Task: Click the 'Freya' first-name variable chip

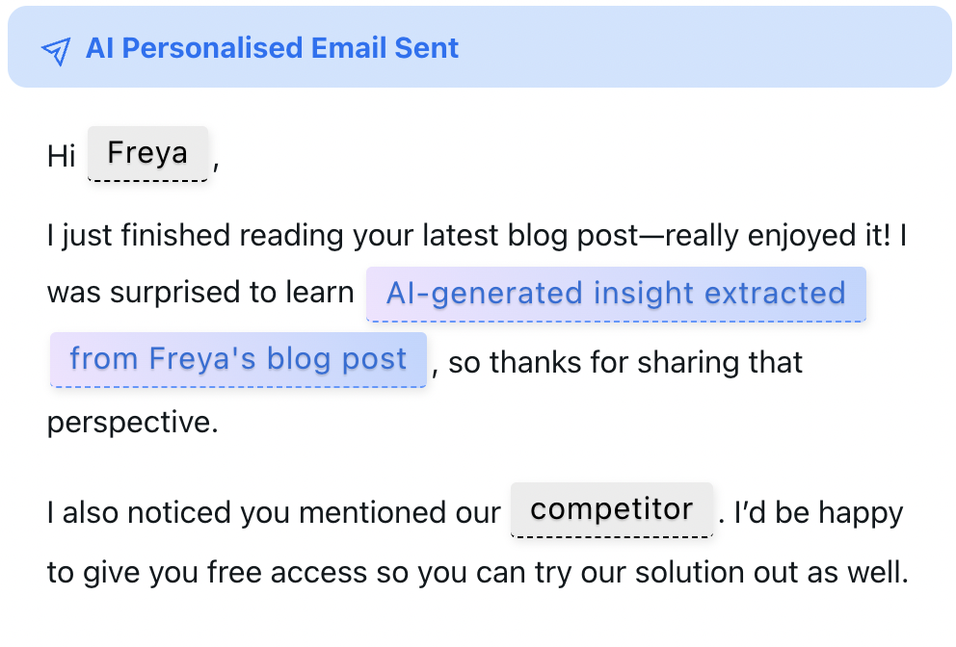Action: 147,153
